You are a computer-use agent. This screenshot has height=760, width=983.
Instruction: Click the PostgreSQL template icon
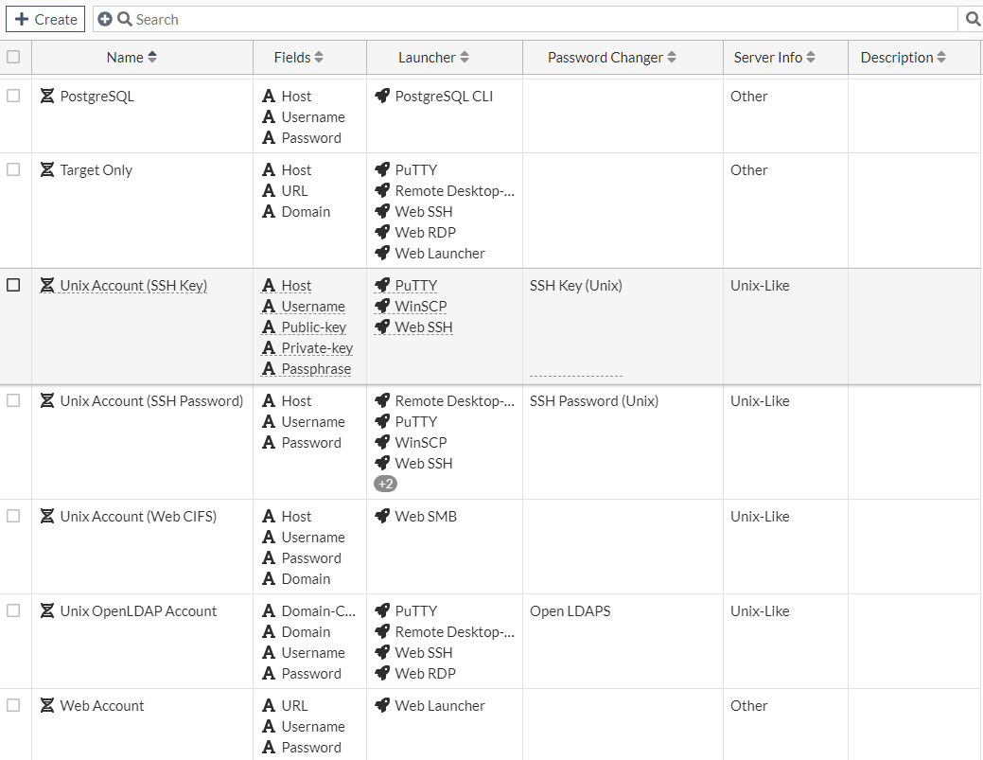(x=47, y=96)
